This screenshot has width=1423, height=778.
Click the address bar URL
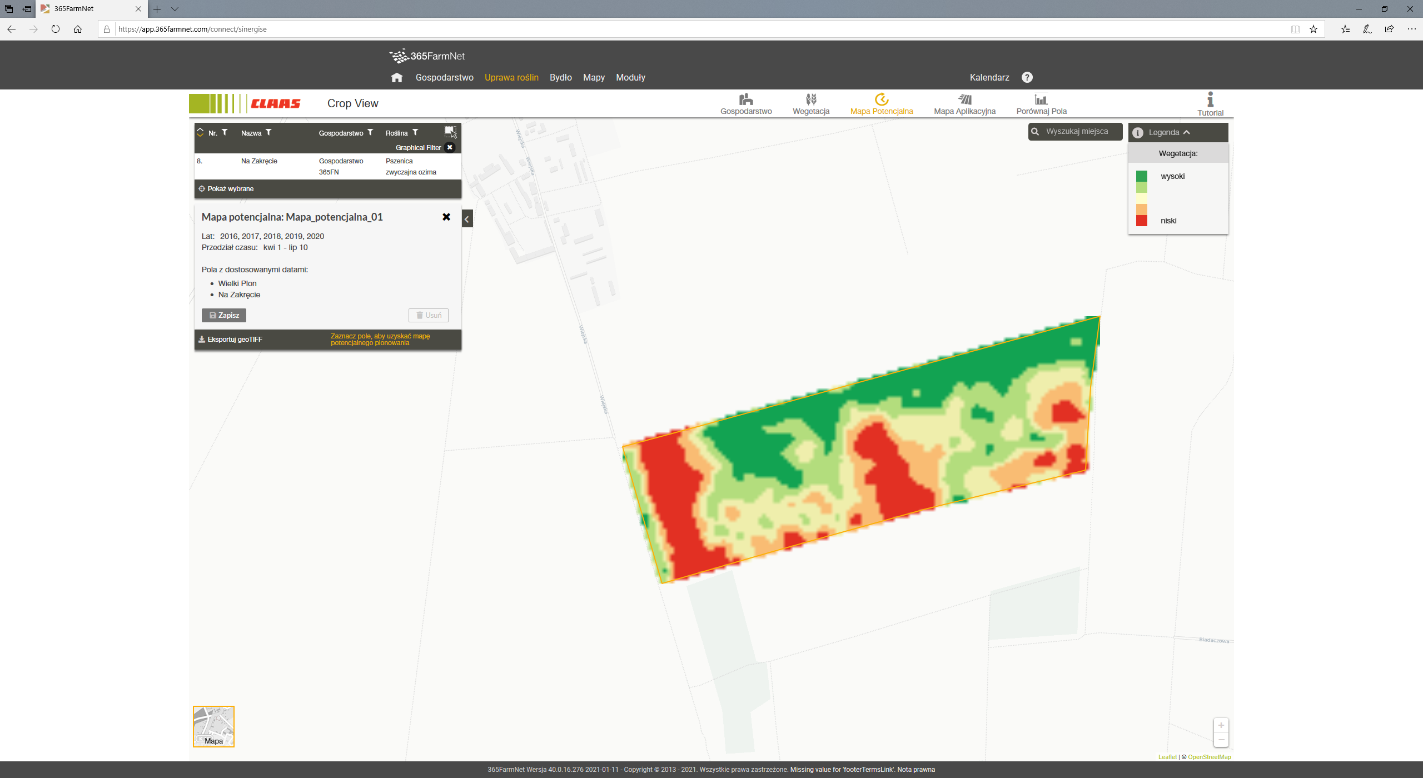(192, 29)
